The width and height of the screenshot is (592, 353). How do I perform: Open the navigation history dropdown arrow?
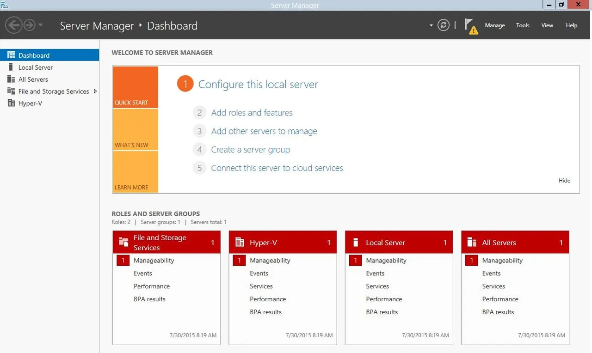(40, 25)
